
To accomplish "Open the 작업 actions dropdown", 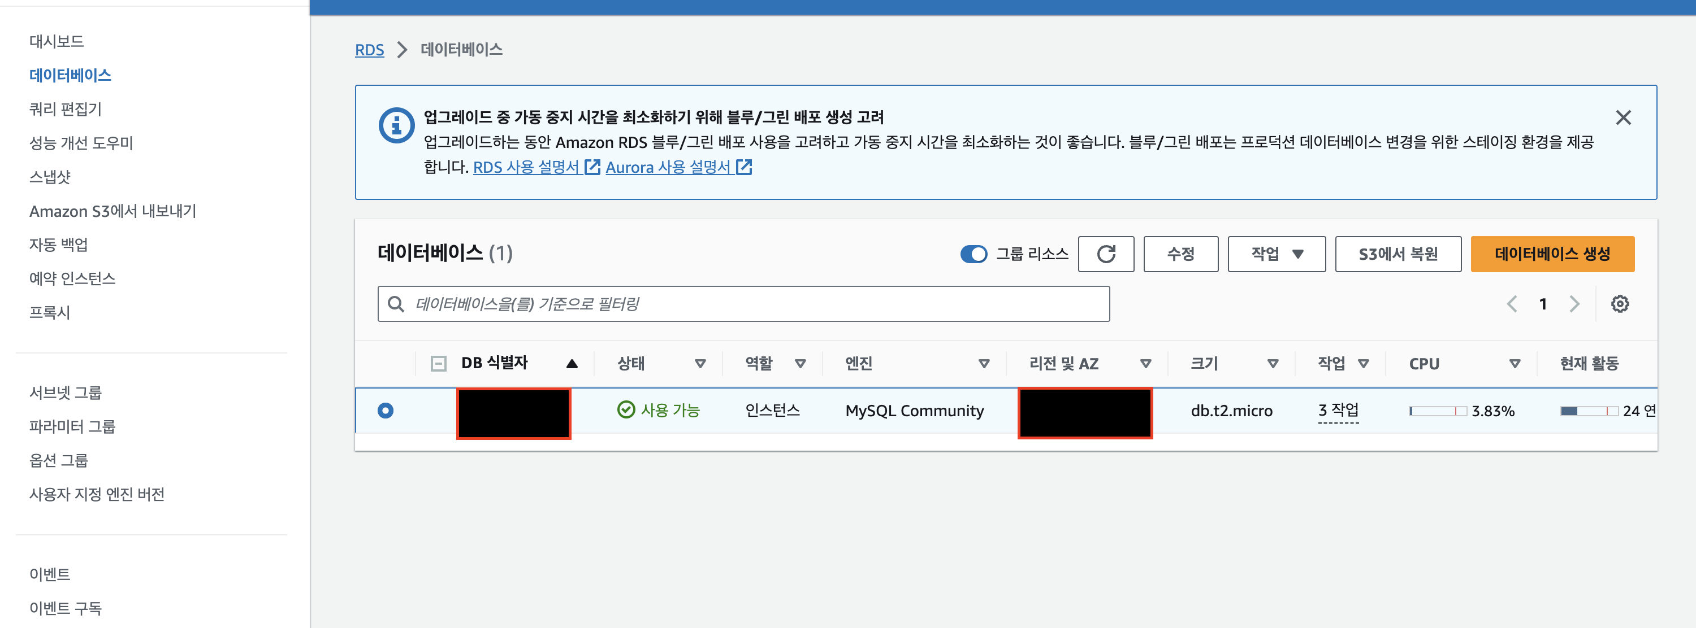I will click(1276, 254).
